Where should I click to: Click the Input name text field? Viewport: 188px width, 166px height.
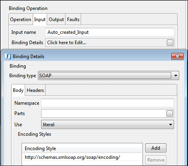pyautogui.click(x=110, y=32)
